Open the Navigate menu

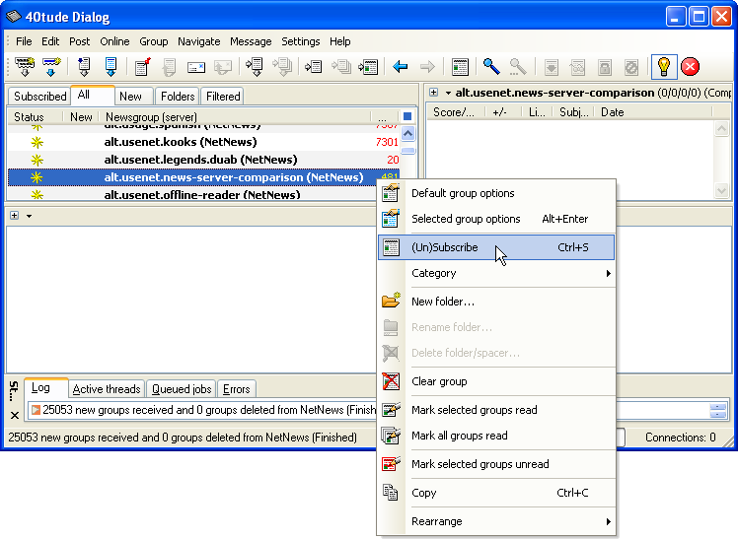coord(198,41)
